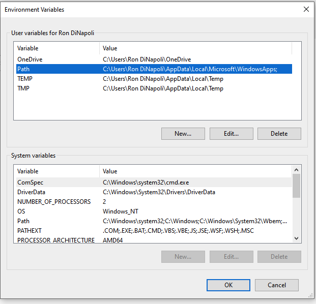
Task: Click Edit button under user variables
Action: (x=231, y=134)
